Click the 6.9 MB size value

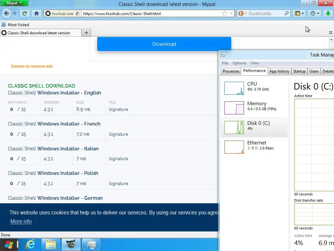83,109
